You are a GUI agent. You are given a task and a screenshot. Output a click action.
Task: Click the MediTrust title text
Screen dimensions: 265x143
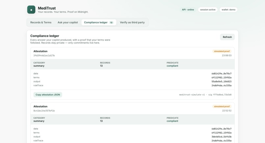tap(47, 8)
